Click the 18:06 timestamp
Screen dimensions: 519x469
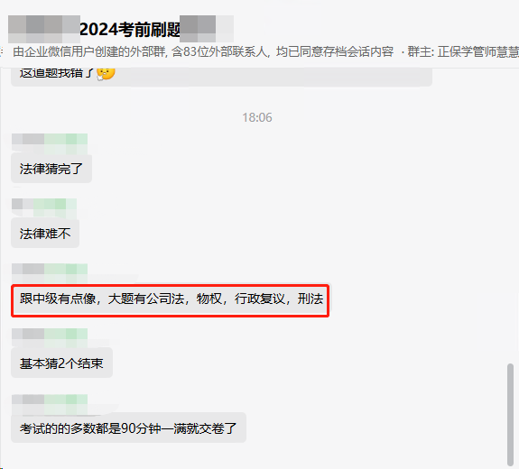pyautogui.click(x=257, y=117)
